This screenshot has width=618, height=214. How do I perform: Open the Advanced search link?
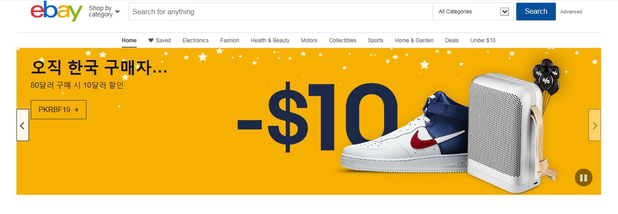pyautogui.click(x=571, y=12)
